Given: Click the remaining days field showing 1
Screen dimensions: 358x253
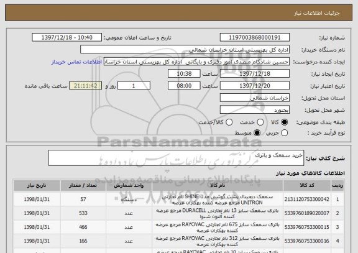Looking at the screenshot, I should 134,86.
